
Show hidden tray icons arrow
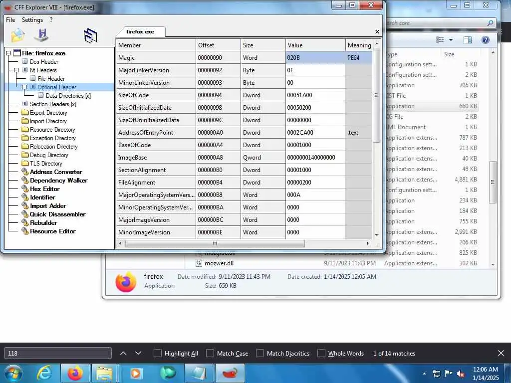(424, 374)
